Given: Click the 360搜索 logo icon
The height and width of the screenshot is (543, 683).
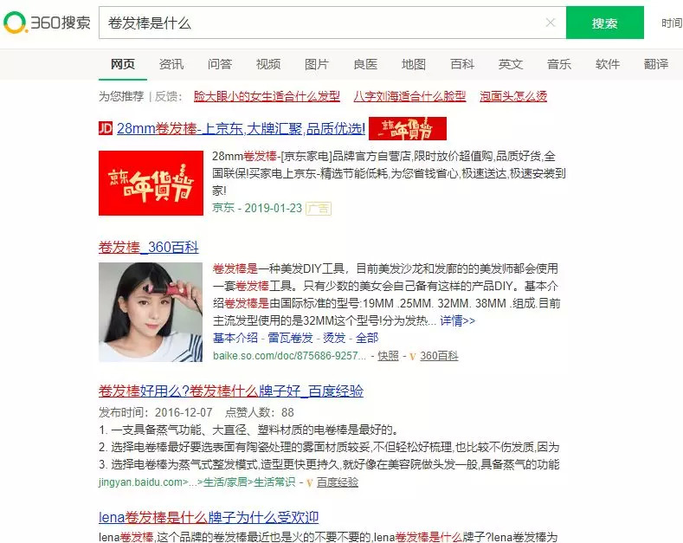Looking at the screenshot, I should pyautogui.click(x=15, y=23).
